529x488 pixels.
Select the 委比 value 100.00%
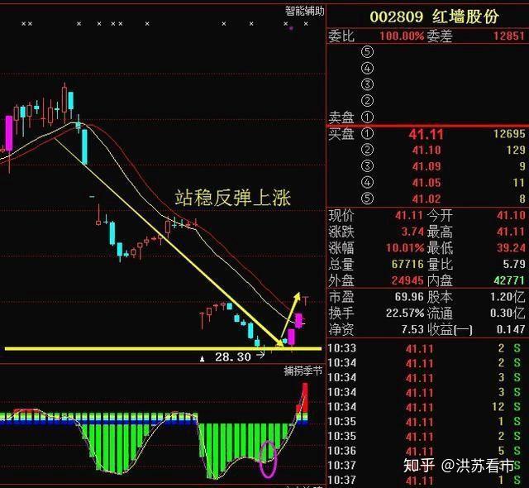[x=402, y=36]
